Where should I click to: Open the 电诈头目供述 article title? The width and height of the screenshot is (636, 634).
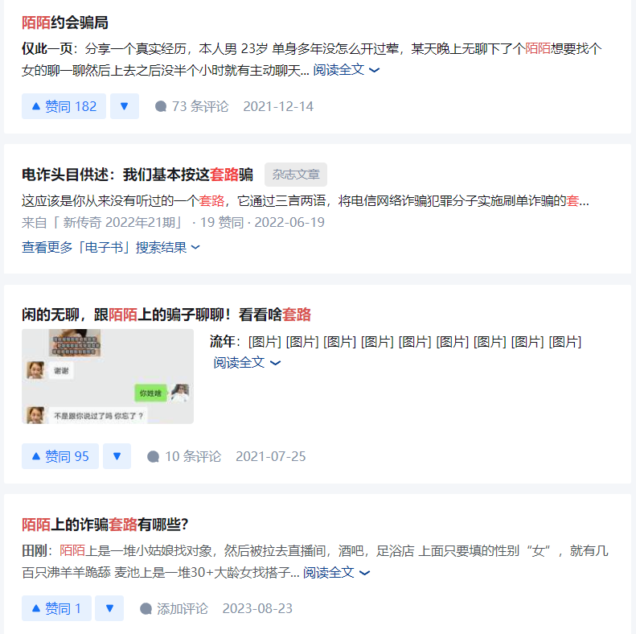[137, 175]
